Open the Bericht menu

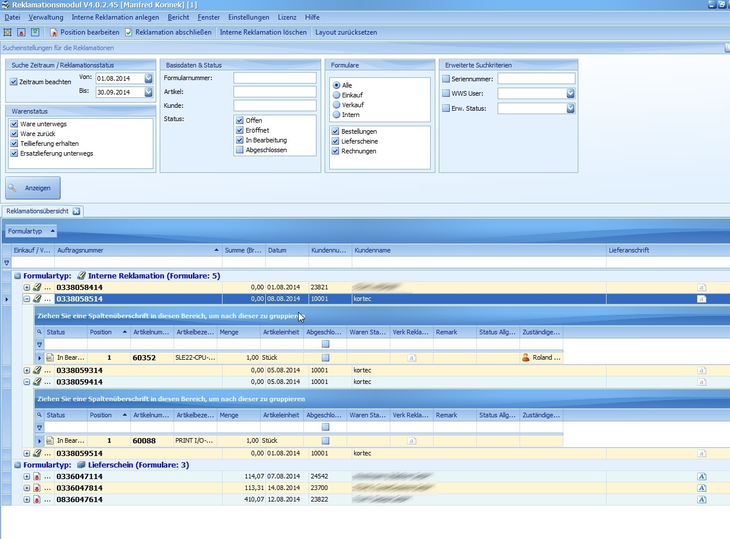pos(179,17)
